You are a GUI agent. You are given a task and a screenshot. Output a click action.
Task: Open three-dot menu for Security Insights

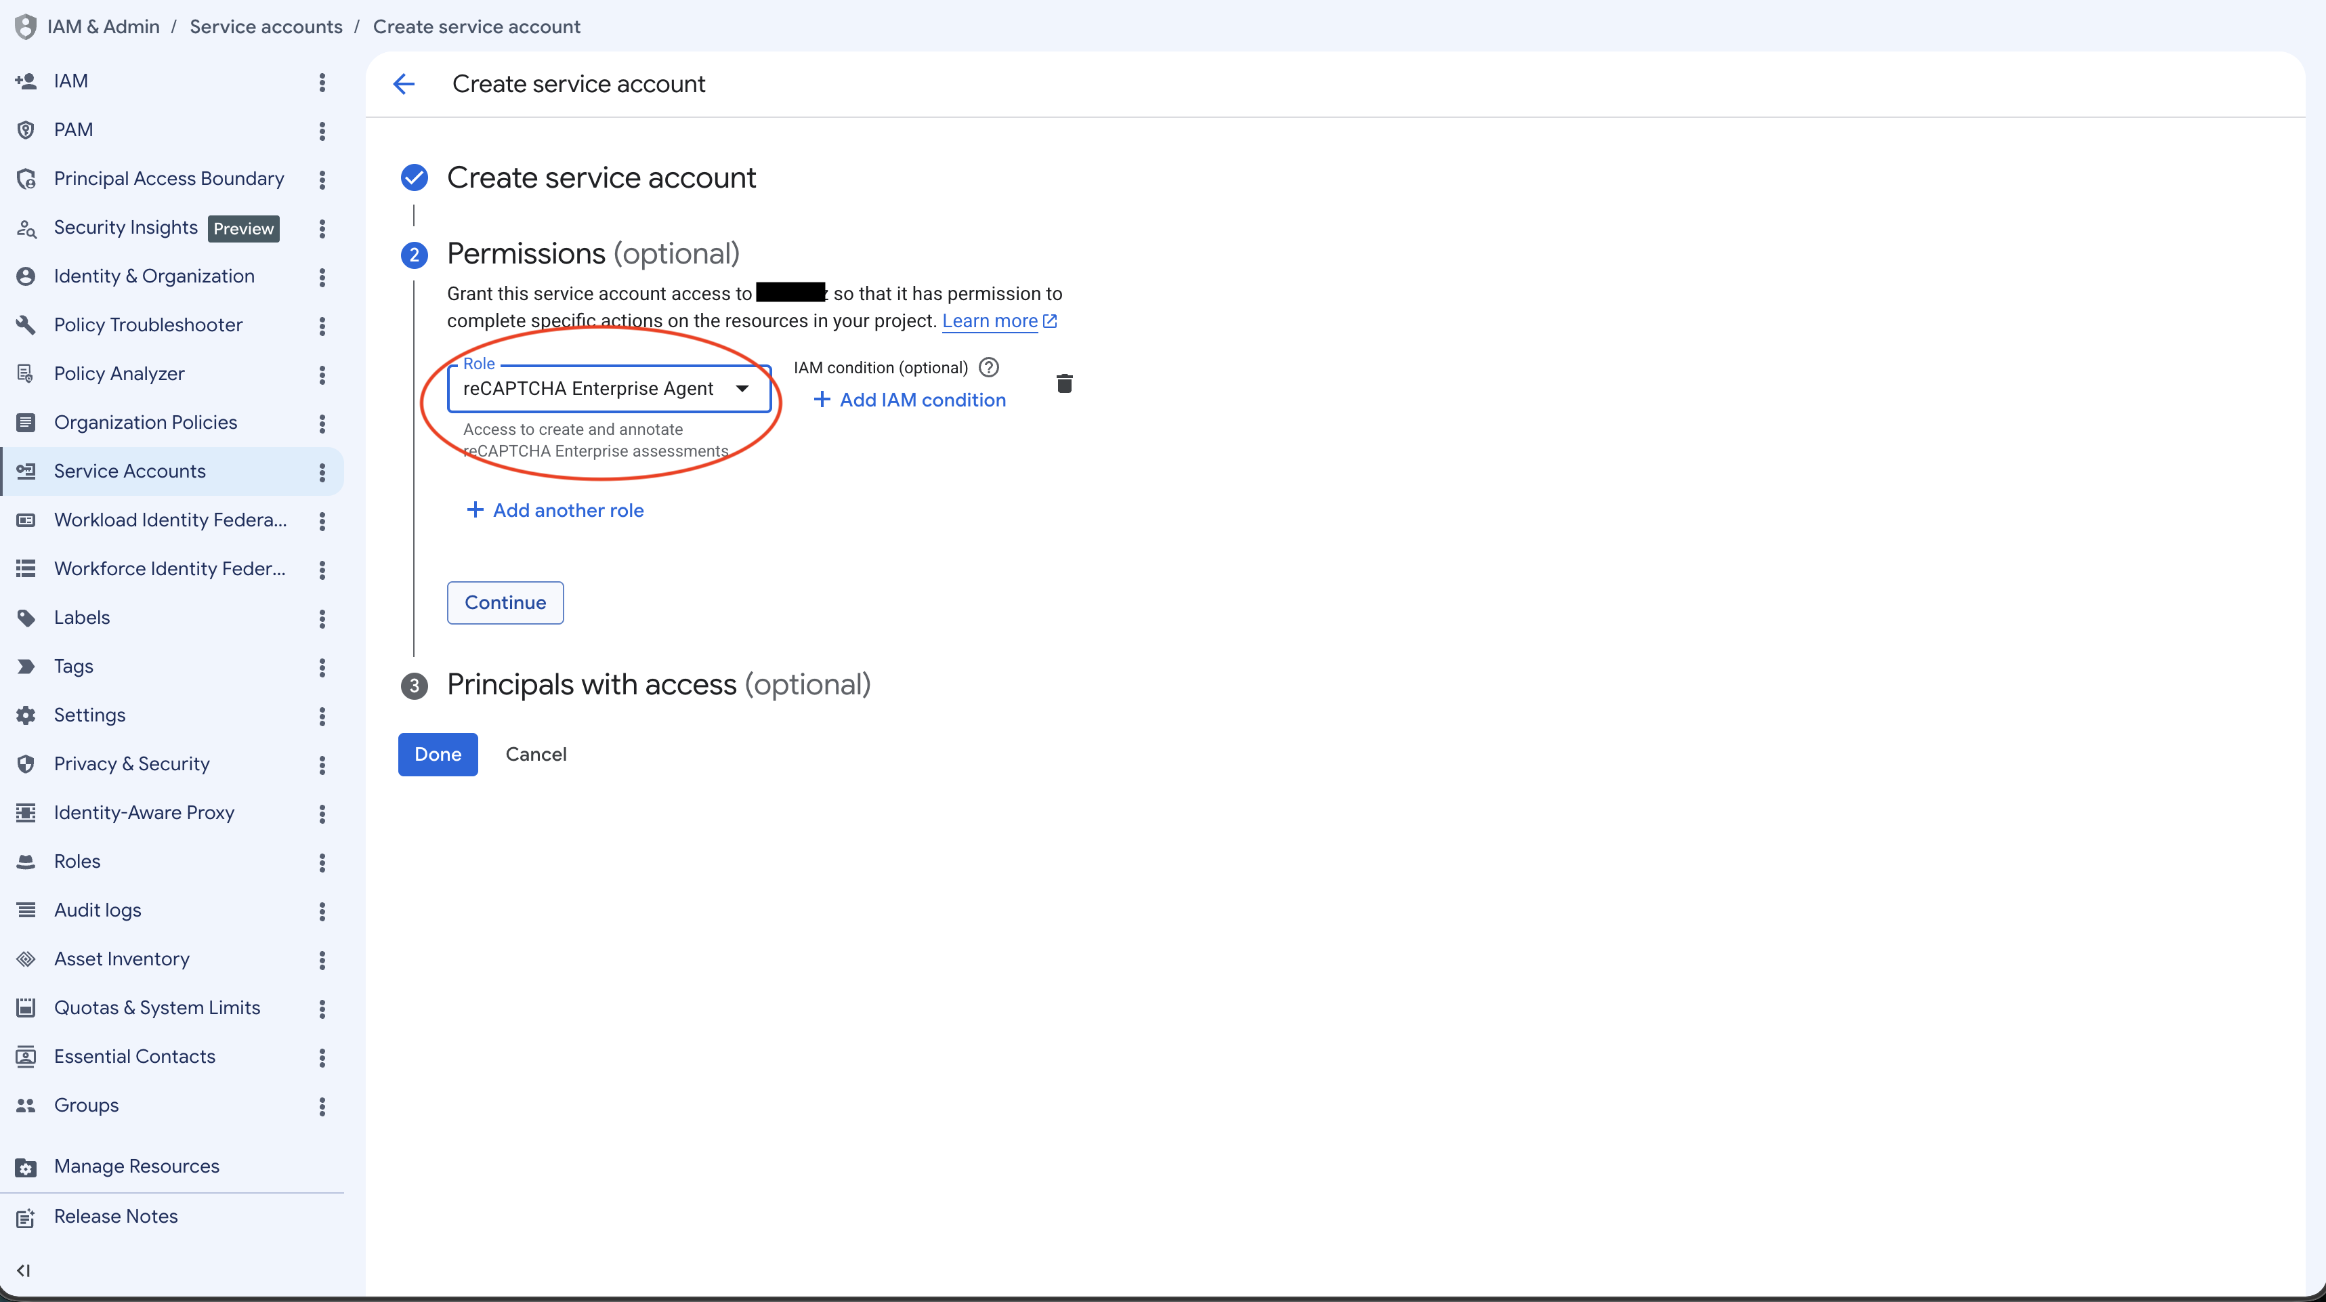click(322, 228)
